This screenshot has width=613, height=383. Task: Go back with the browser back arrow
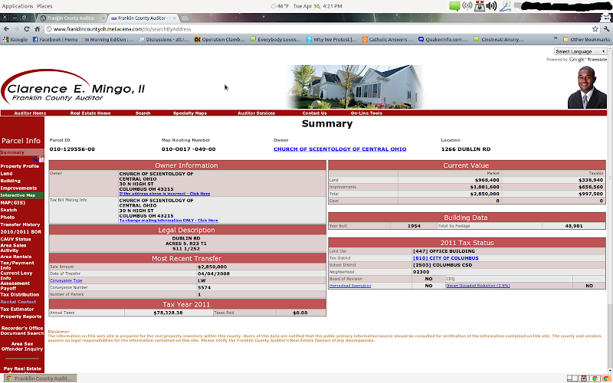point(6,29)
